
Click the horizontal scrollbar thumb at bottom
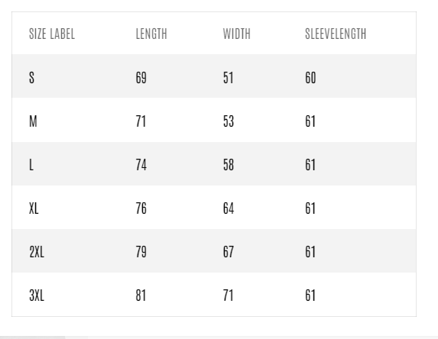[x=32, y=337]
